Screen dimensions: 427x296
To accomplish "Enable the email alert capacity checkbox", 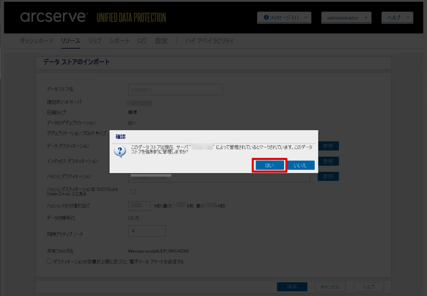I will (49, 261).
